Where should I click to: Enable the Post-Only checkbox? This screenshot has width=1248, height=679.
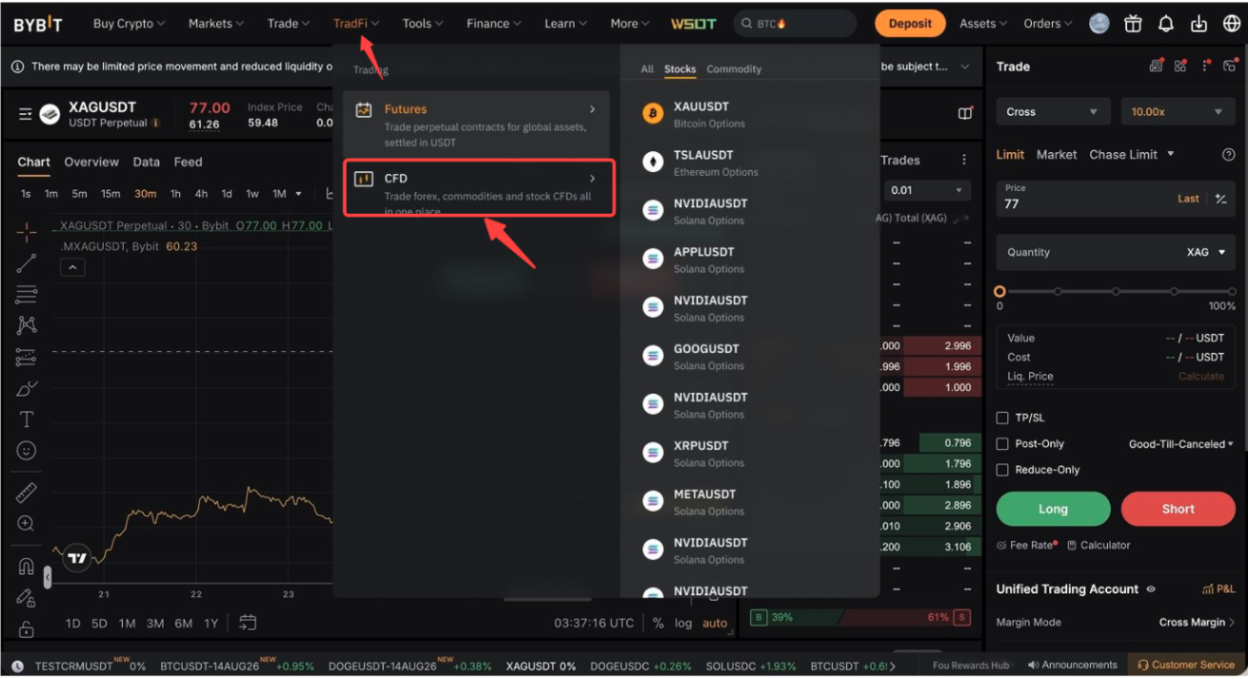pyautogui.click(x=1002, y=443)
